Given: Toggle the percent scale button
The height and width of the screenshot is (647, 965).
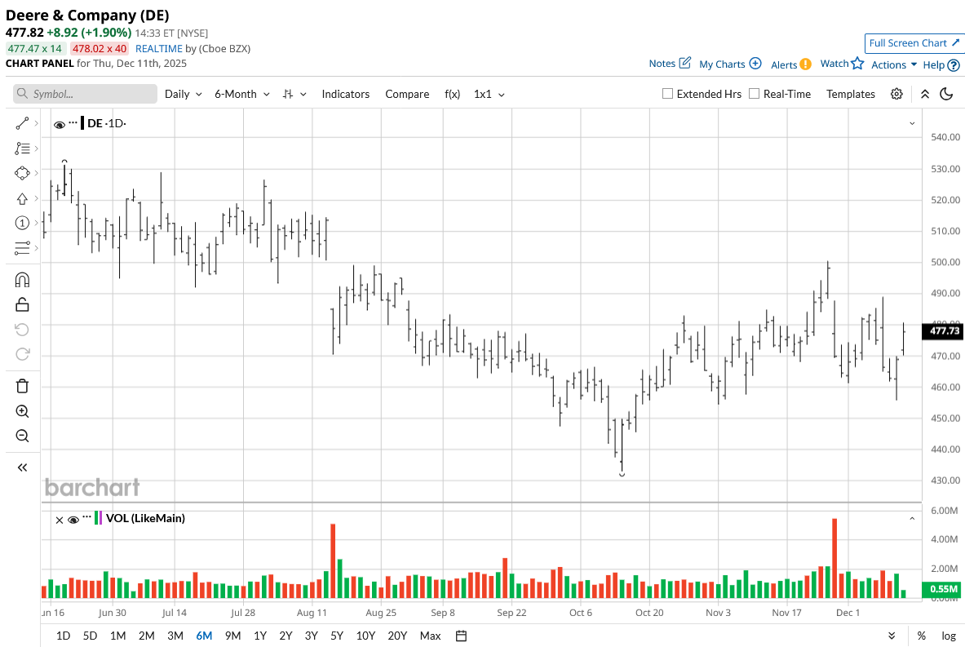Looking at the screenshot, I should (x=921, y=636).
